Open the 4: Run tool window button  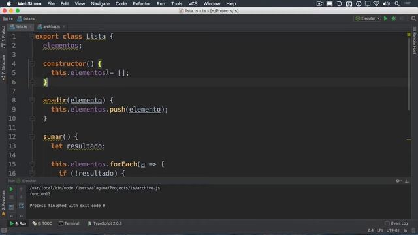[x=18, y=223]
